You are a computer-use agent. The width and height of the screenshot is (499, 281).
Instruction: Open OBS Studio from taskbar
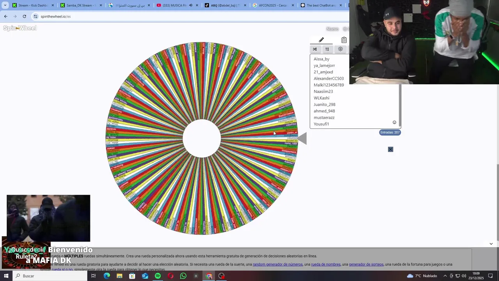coord(221,276)
